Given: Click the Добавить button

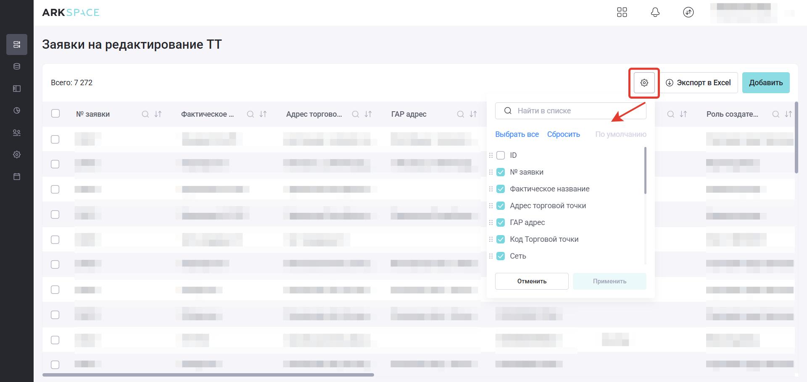Looking at the screenshot, I should coord(765,83).
